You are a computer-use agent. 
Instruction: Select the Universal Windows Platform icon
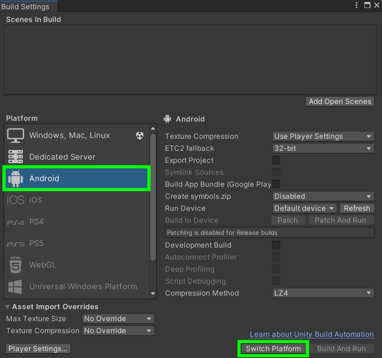coord(16,286)
